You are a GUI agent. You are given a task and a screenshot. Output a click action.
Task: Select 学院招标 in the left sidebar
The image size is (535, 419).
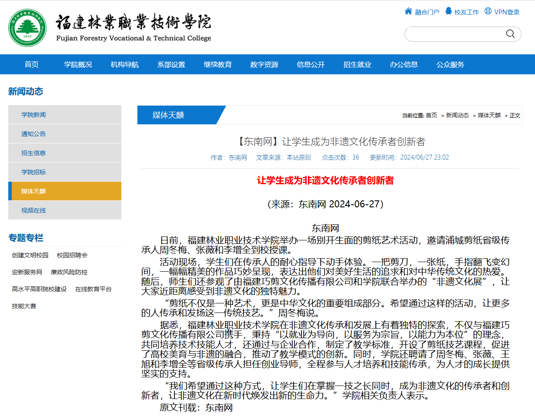[33, 172]
